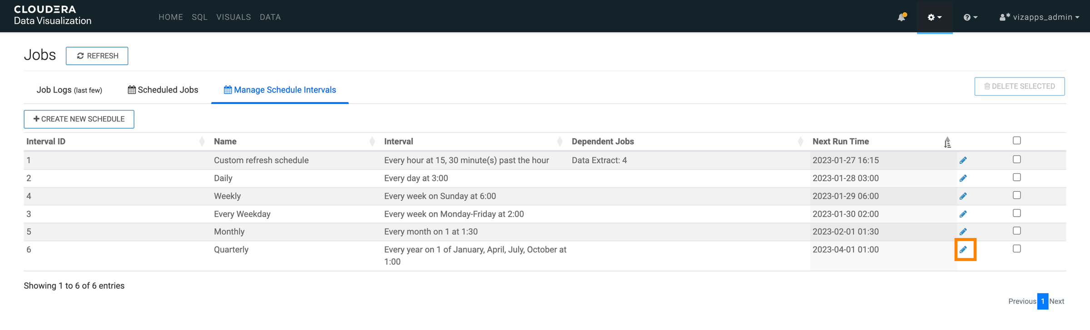
Task: Open the settings gear dropdown
Action: [934, 17]
